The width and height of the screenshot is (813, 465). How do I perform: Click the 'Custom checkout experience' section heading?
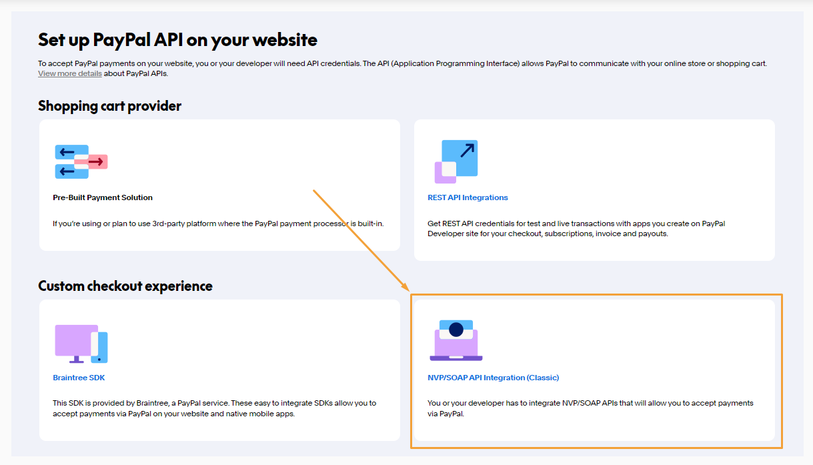(x=125, y=286)
